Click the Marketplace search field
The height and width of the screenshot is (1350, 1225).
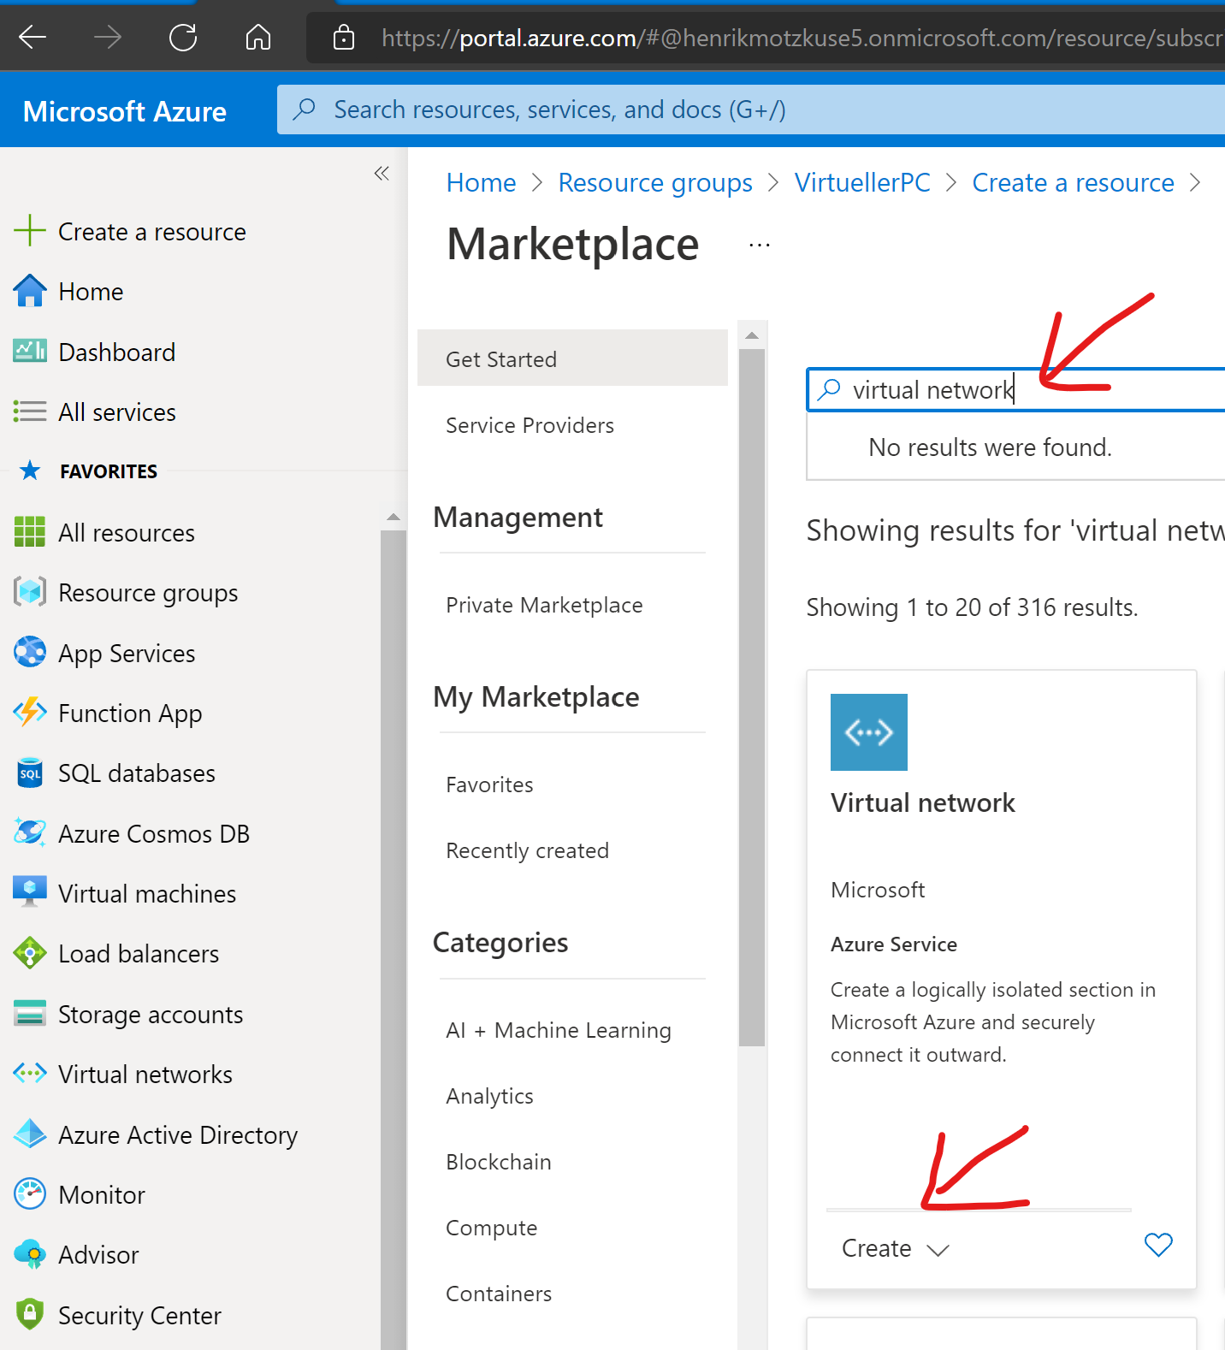tap(1027, 391)
